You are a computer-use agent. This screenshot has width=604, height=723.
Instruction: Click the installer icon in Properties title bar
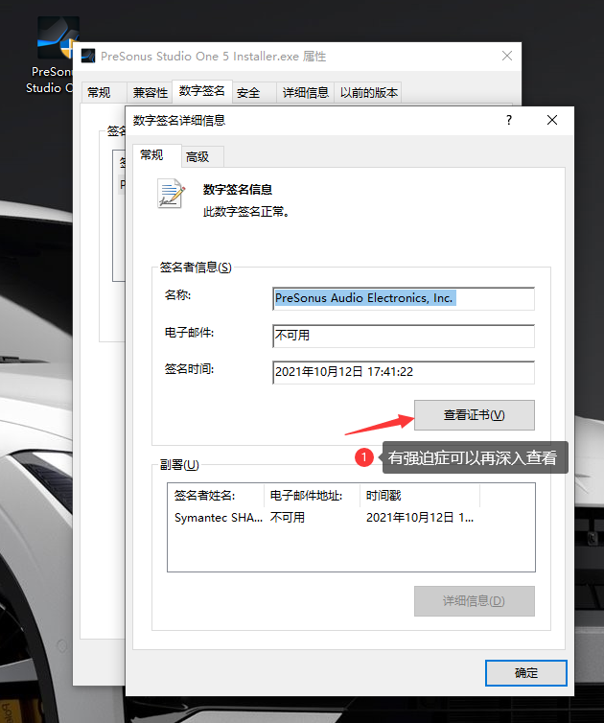(x=88, y=57)
